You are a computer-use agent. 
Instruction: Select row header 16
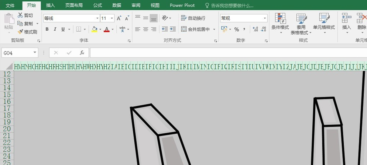point(7,102)
